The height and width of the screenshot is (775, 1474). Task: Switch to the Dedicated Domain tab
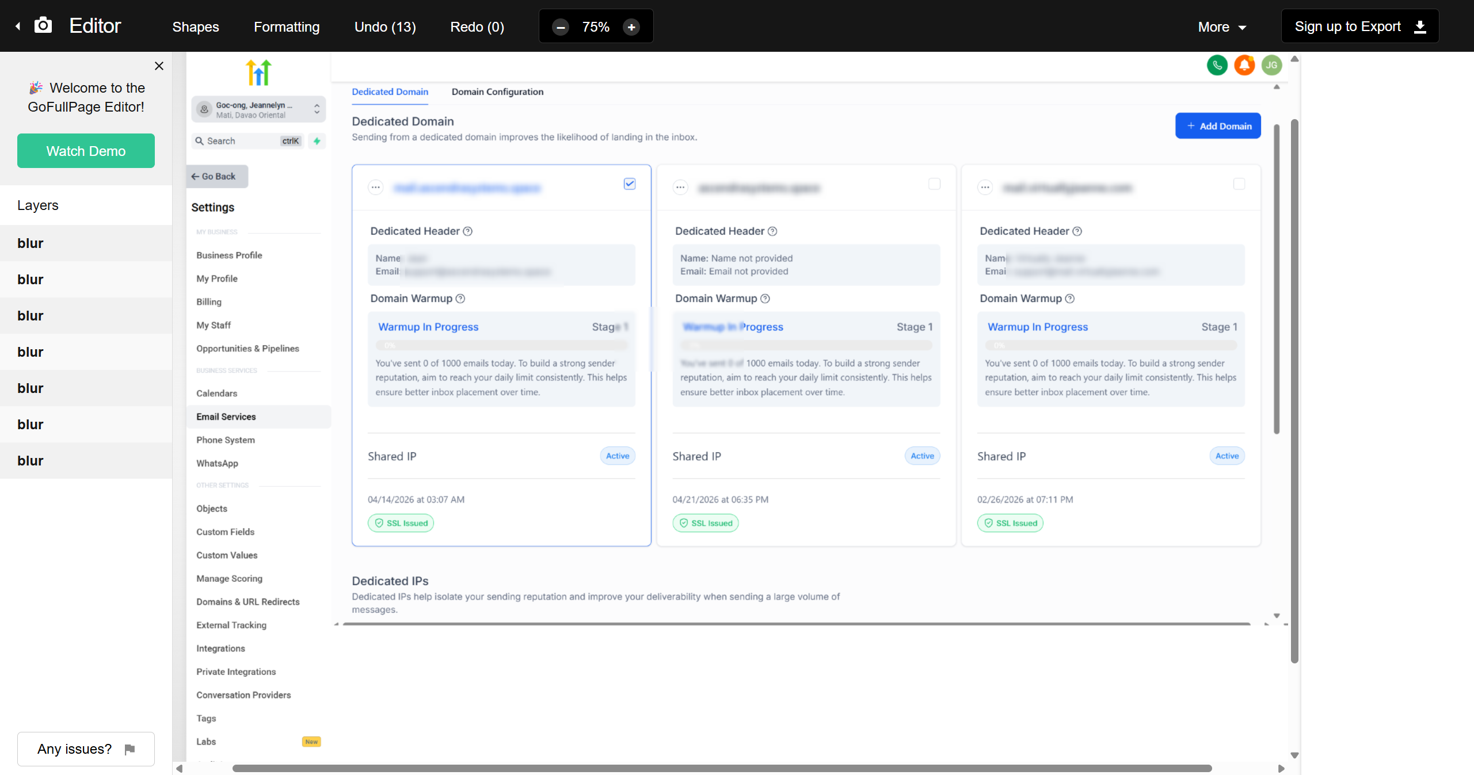pos(390,92)
